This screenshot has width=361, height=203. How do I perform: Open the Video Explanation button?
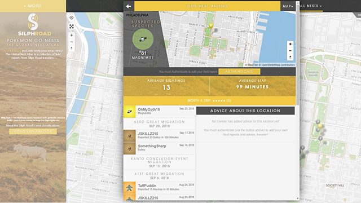33,131
